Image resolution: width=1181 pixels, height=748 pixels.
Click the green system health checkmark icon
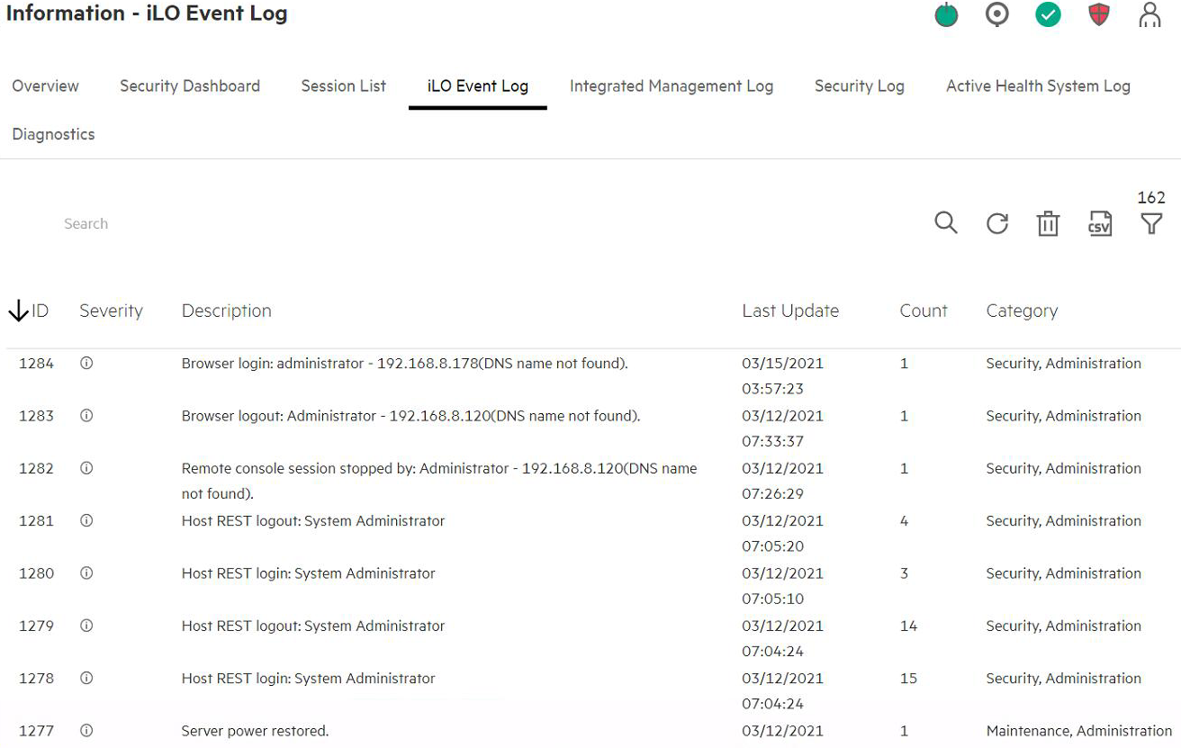[x=1048, y=15]
